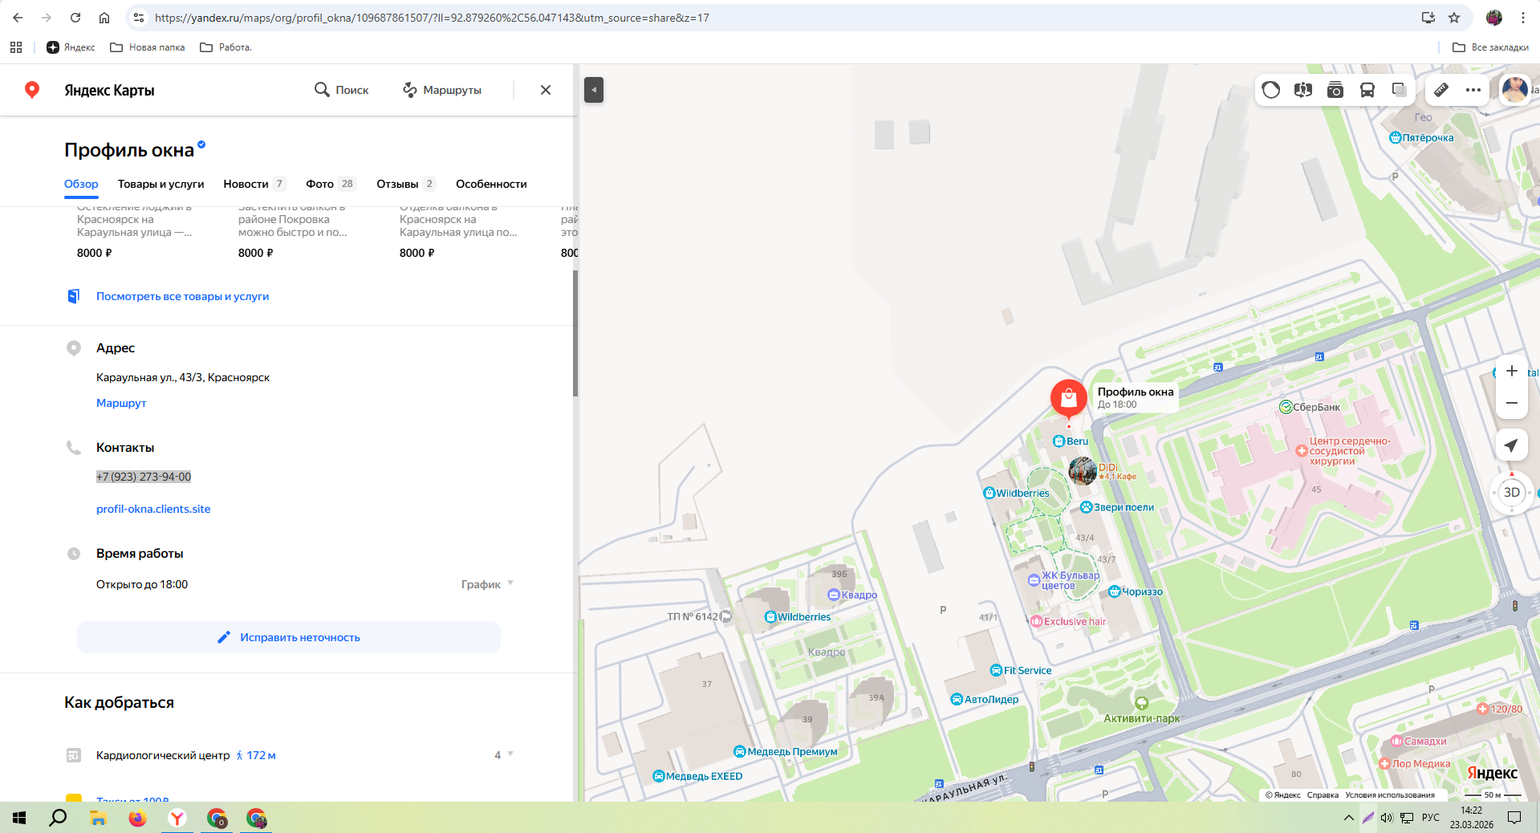Expand Кардиологический центр stop routes
The height and width of the screenshot is (833, 1540).
pos(504,755)
